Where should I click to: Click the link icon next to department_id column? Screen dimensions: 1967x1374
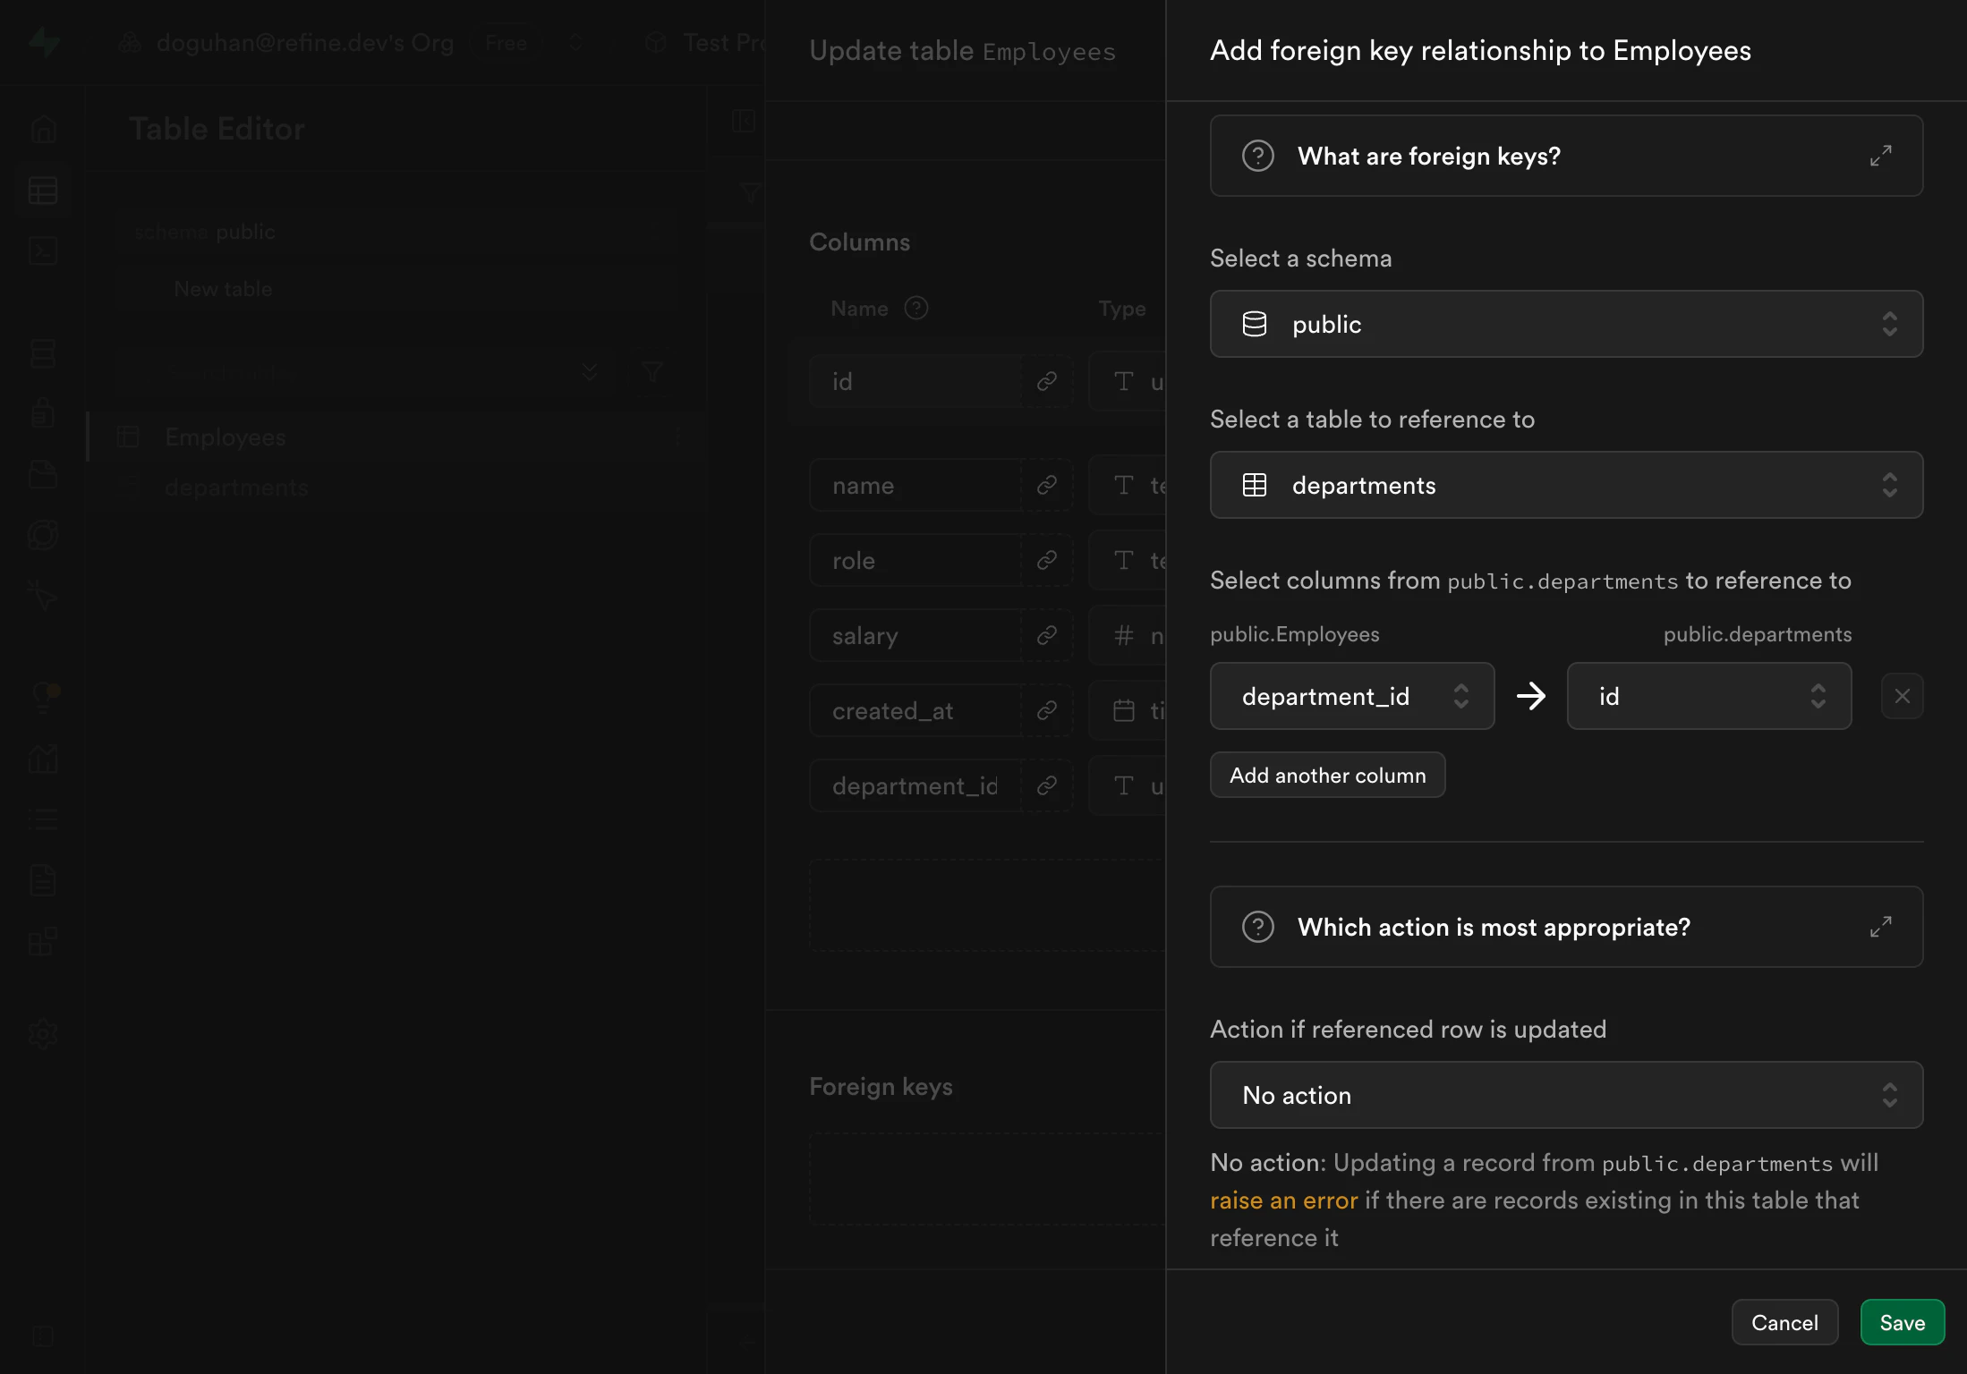point(1047,785)
